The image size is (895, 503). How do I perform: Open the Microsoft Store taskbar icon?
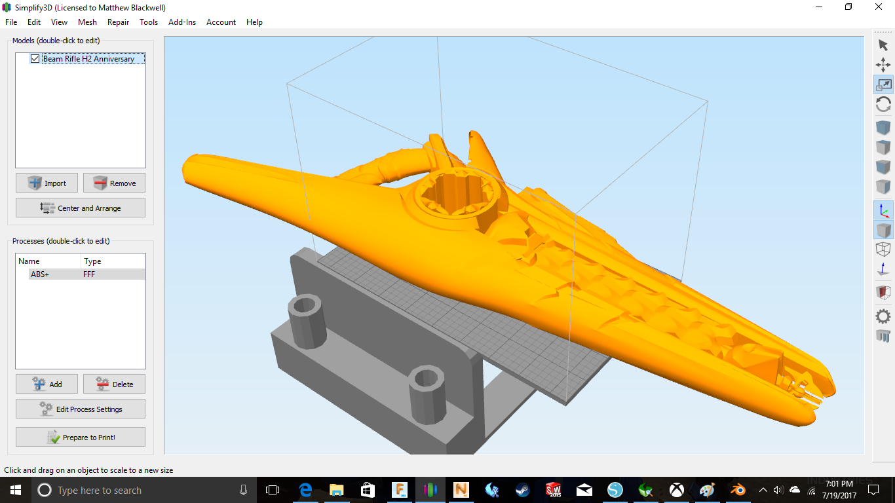pos(368,490)
